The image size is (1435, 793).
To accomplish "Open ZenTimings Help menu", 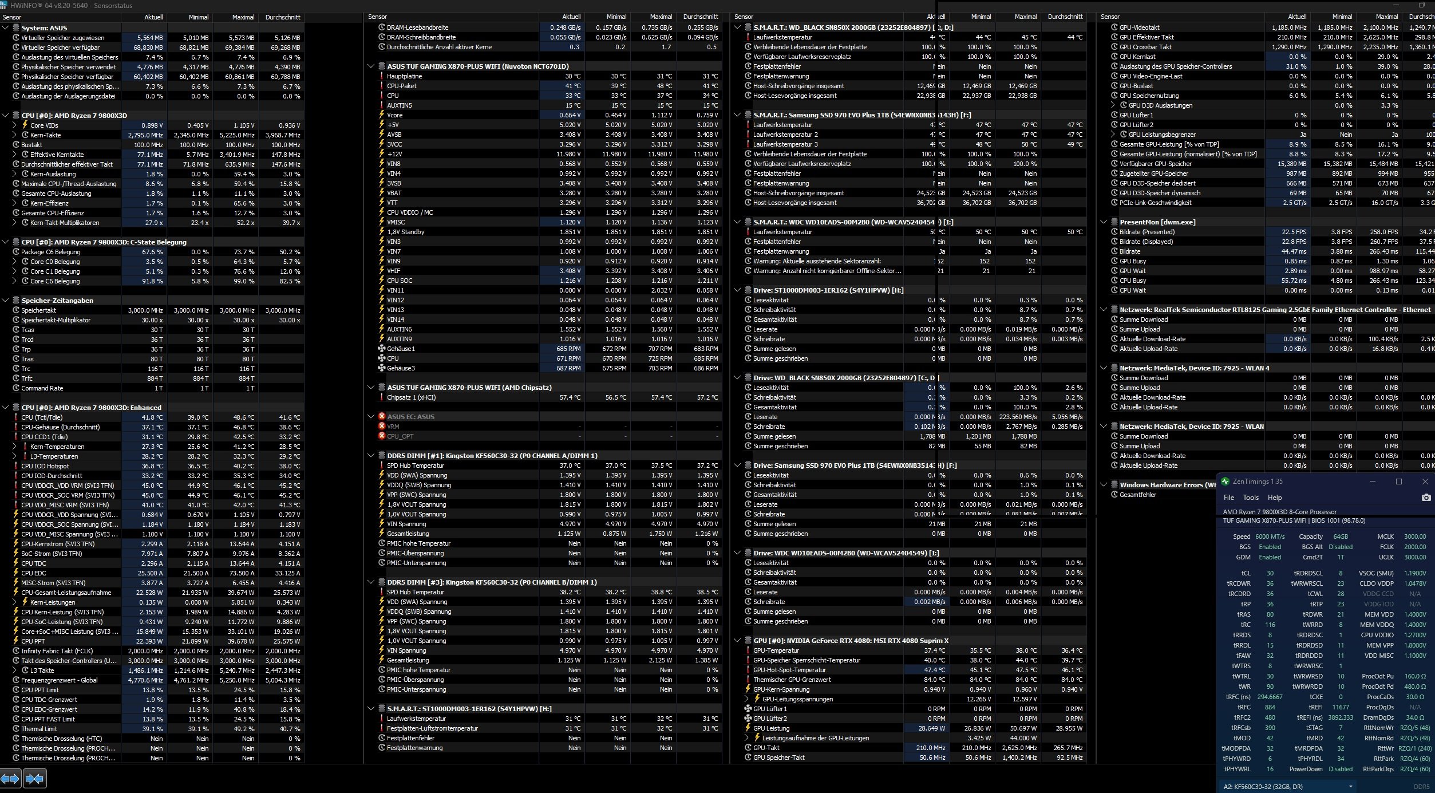I will click(x=1274, y=498).
